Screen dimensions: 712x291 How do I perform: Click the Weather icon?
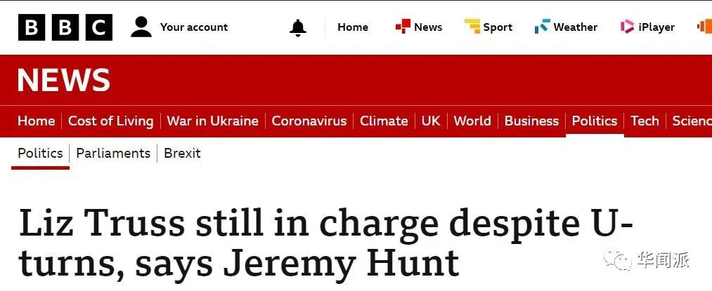(x=542, y=27)
